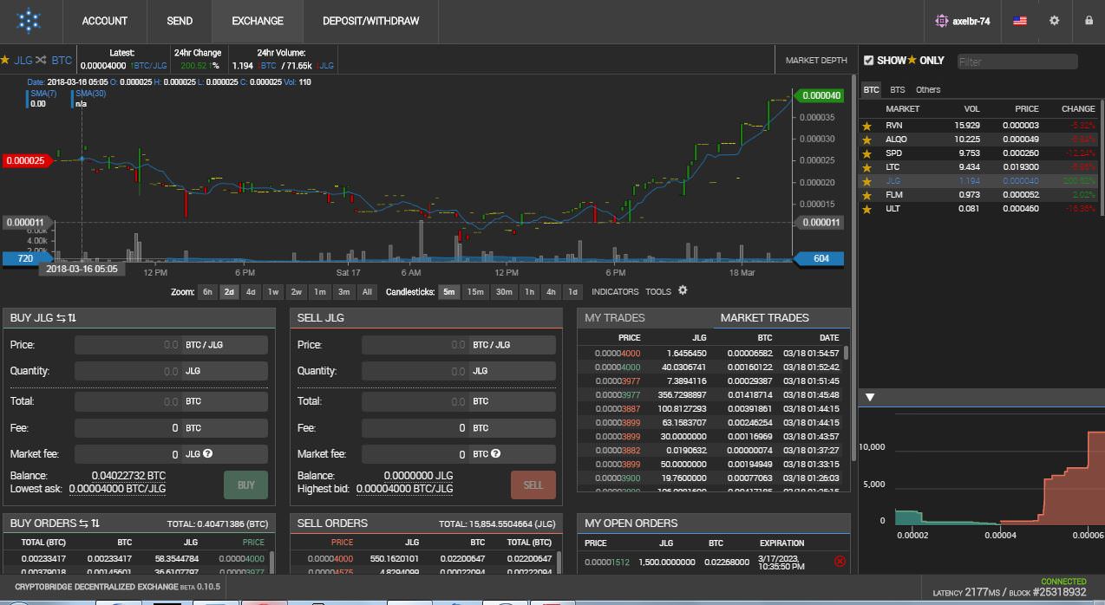Switch to the MY TRADES tab
Viewport: 1105px width, 605px height.
pyautogui.click(x=615, y=318)
